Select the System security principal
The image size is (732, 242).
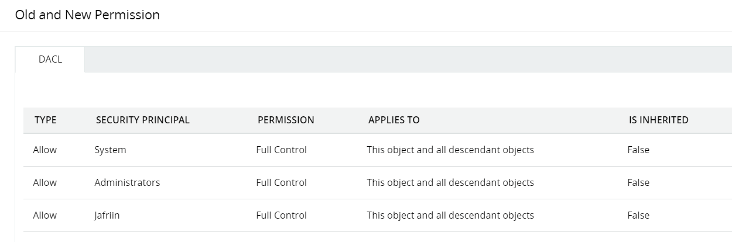(110, 150)
